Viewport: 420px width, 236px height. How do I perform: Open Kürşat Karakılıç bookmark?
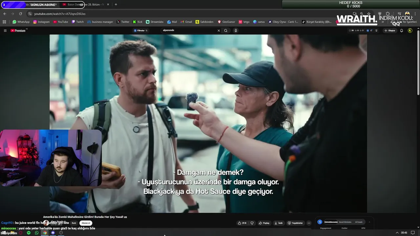click(x=317, y=22)
